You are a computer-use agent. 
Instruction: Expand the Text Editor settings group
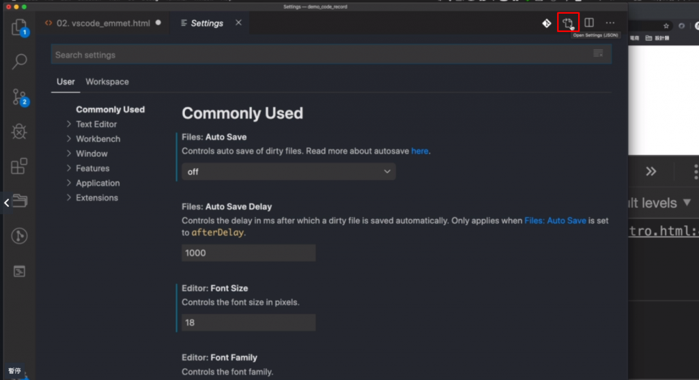[96, 124]
